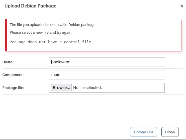The image size is (186, 140).
Task: Click the empty dialog area below the form
Action: tap(93, 111)
